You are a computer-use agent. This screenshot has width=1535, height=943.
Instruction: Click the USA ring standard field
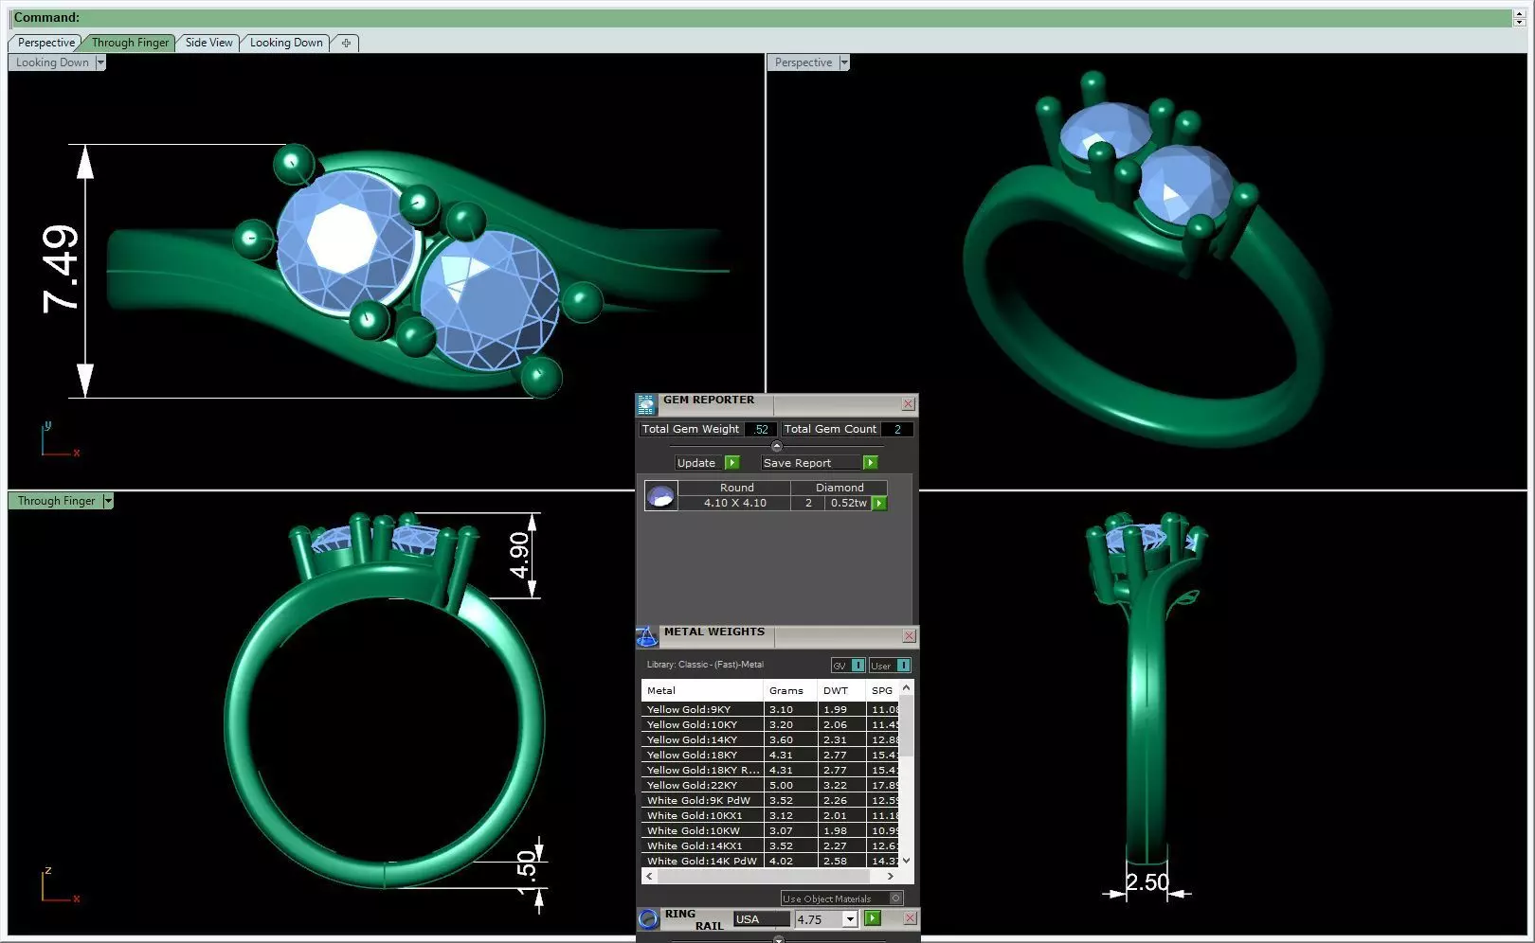tap(761, 919)
